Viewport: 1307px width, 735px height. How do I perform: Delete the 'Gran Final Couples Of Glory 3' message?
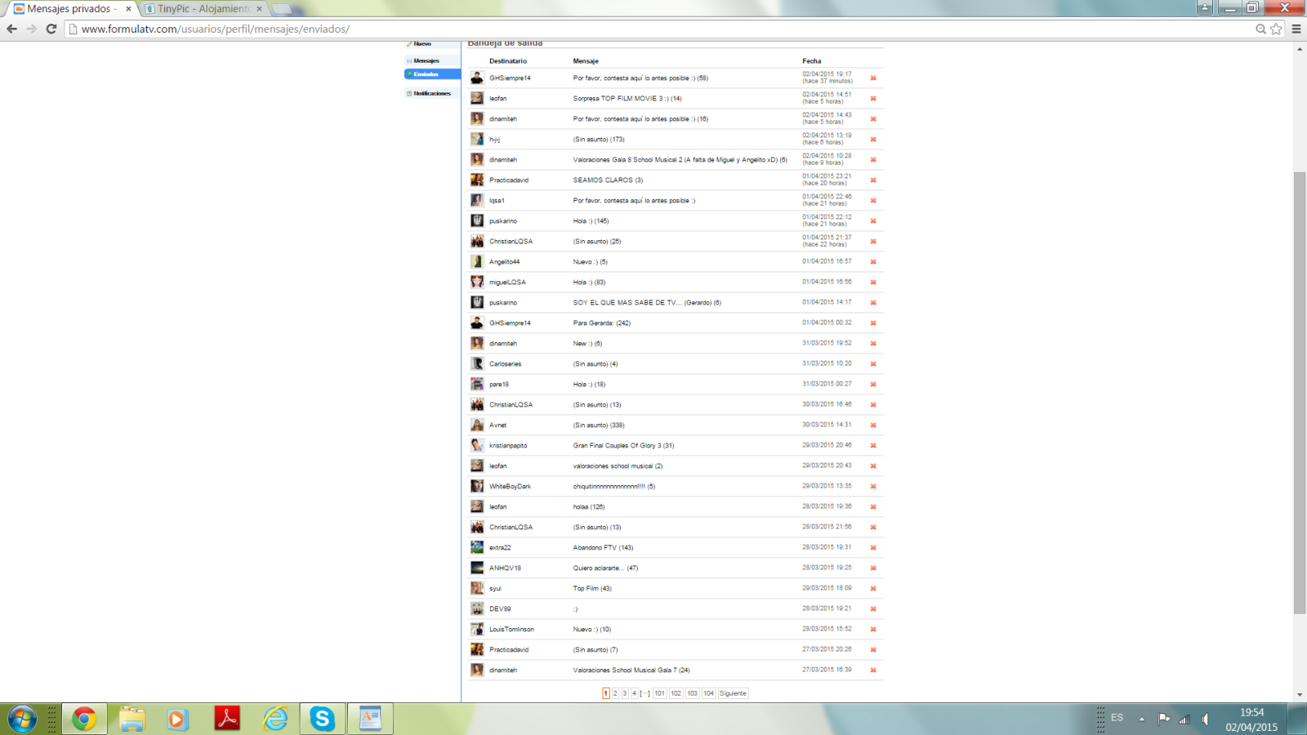point(873,446)
